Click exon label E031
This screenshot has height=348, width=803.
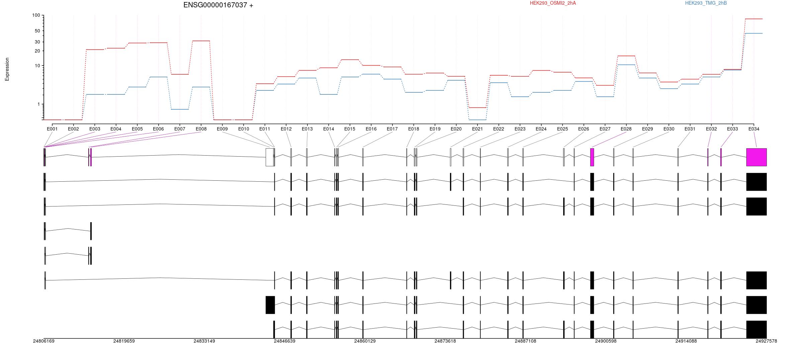click(690, 129)
